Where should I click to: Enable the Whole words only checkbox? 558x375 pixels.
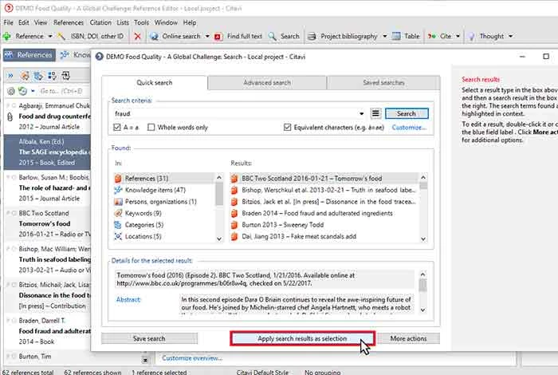tap(150, 128)
